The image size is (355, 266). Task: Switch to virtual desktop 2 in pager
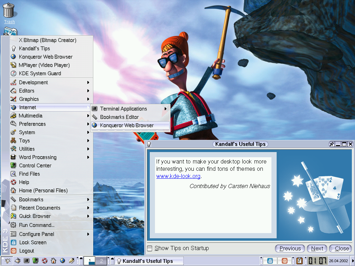tap(101, 261)
